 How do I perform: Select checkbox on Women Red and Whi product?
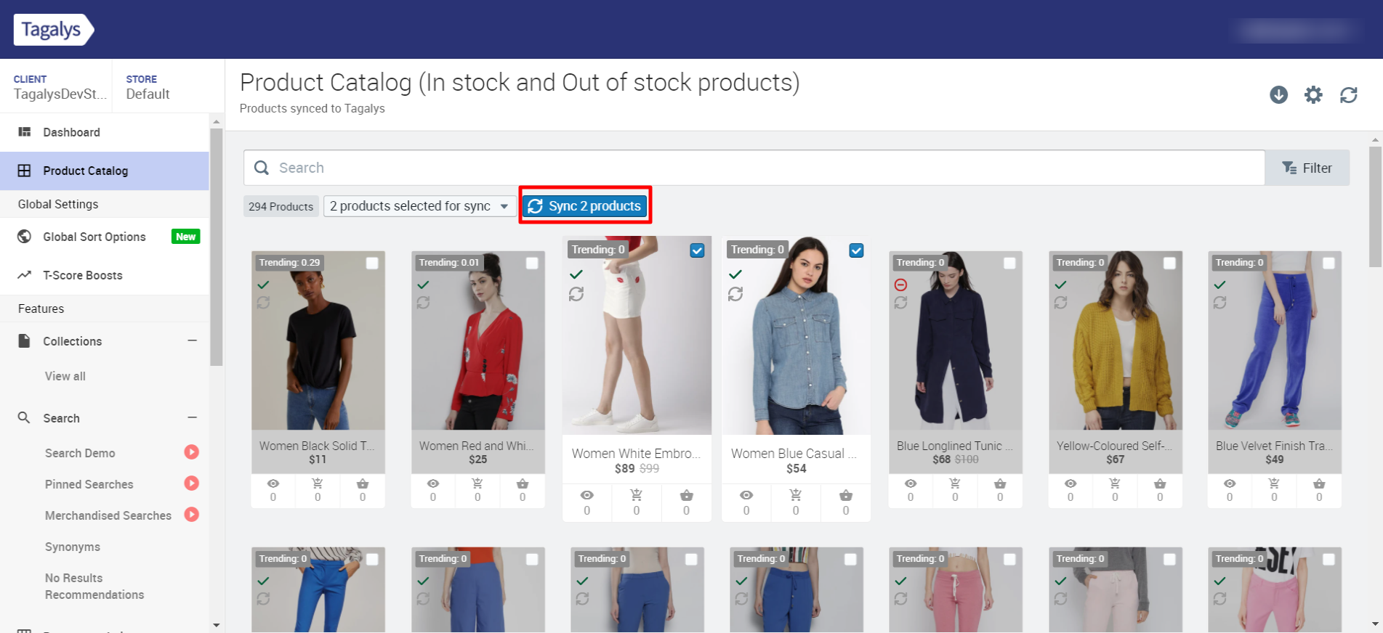click(x=532, y=263)
